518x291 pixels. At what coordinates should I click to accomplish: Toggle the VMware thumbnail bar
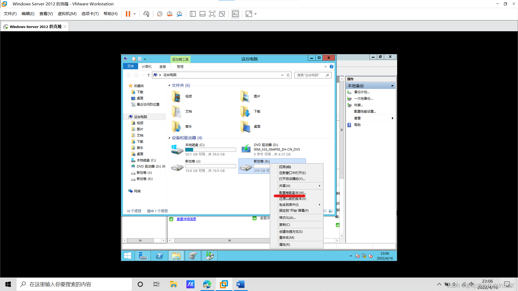pos(202,14)
